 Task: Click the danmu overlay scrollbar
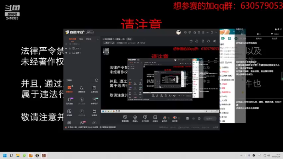[282, 76]
